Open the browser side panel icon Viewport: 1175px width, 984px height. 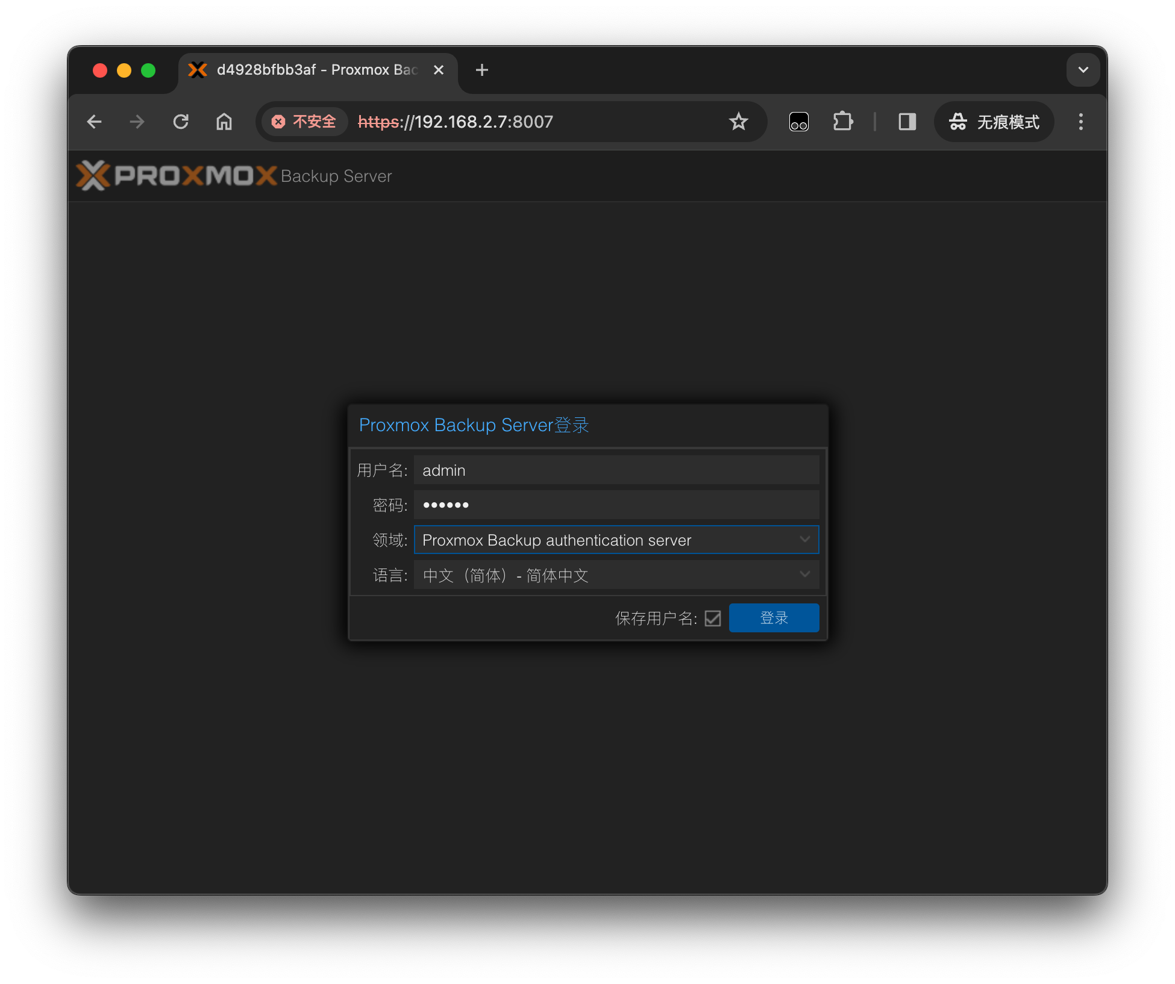[x=907, y=122]
